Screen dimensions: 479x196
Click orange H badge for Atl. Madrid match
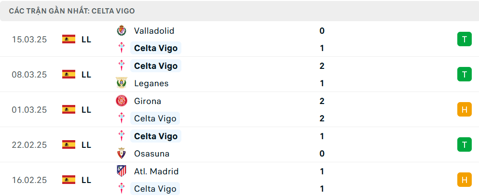465,180
